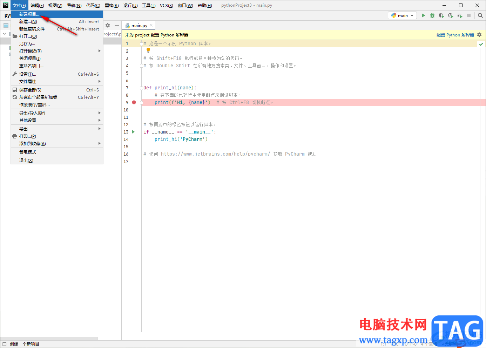Screen dimensions: 486x348
Task: Select 打印...(P) menu entry
Action: pos(57,136)
